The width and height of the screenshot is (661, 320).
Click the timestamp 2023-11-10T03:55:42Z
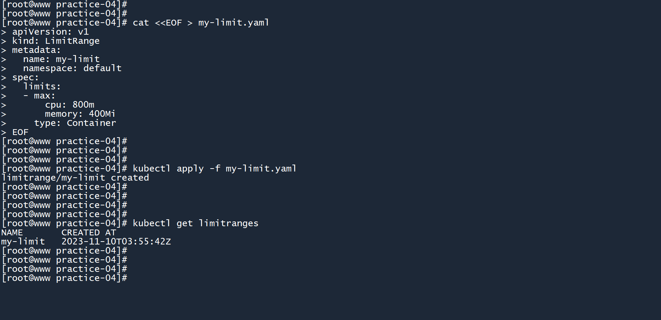[116, 242]
